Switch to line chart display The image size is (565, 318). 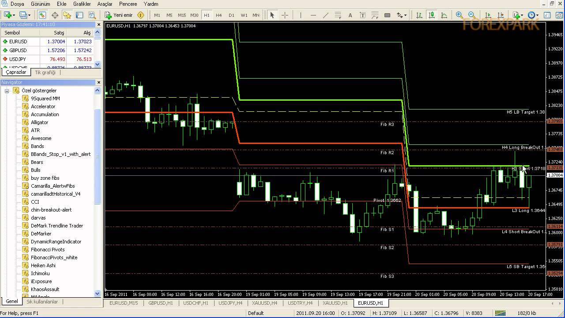coord(444,15)
